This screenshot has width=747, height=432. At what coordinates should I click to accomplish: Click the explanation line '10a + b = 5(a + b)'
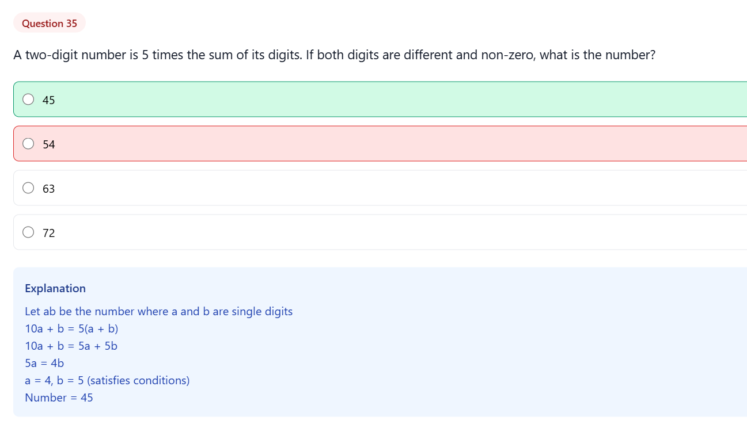[x=72, y=328]
